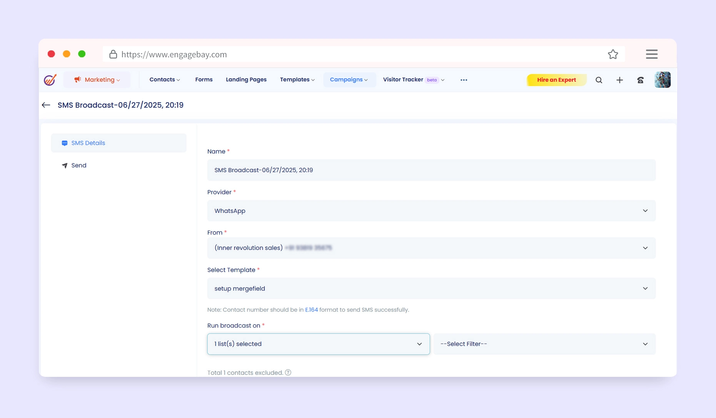Expand the Select Template dropdown
The width and height of the screenshot is (716, 418).
tap(431, 288)
